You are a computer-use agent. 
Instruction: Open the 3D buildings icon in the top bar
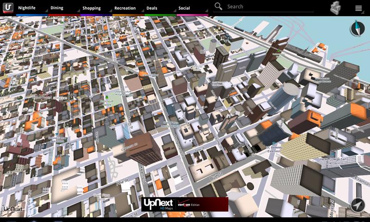click(335, 8)
